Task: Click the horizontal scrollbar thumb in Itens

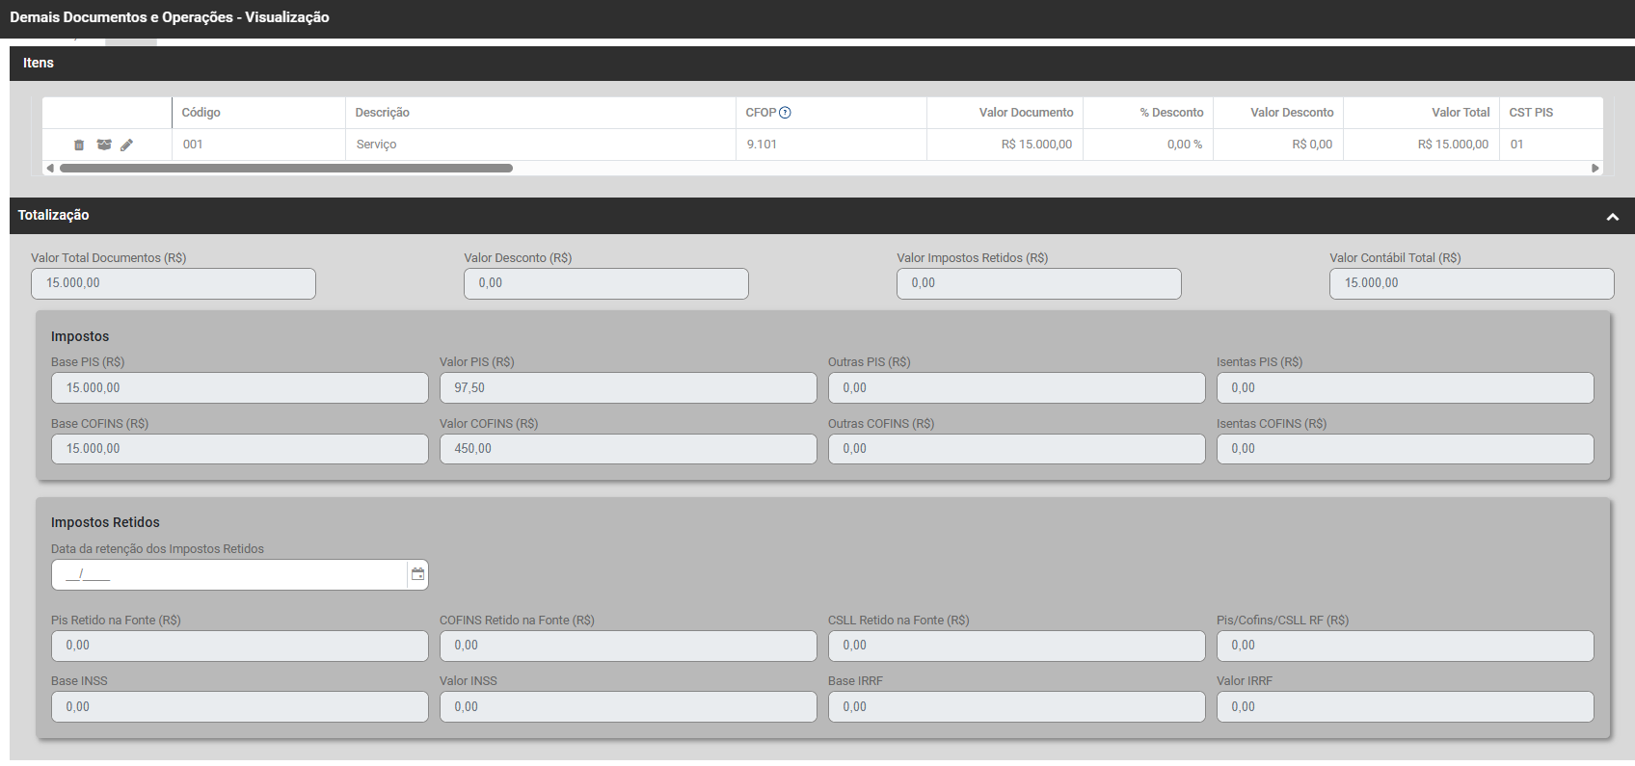Action: 286,168
